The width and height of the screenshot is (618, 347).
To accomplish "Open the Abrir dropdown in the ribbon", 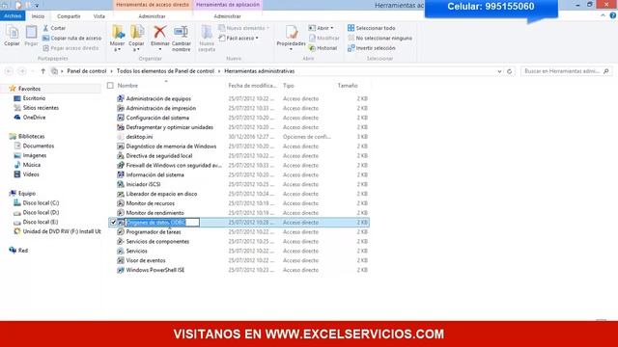I will tap(321, 28).
